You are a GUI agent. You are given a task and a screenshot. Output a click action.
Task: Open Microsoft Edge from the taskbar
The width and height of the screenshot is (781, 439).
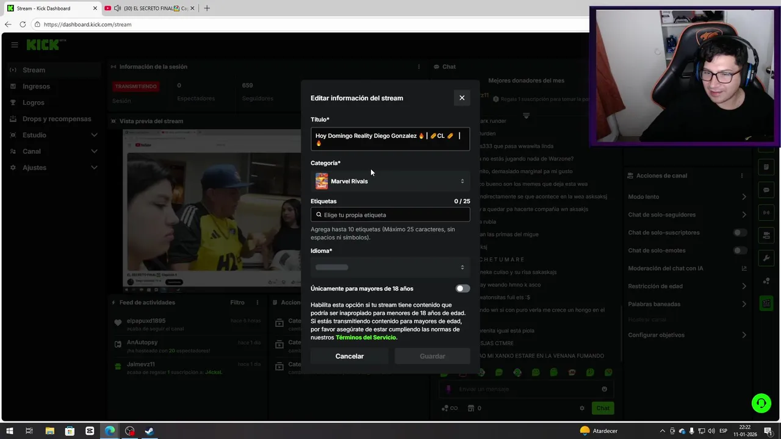click(109, 431)
